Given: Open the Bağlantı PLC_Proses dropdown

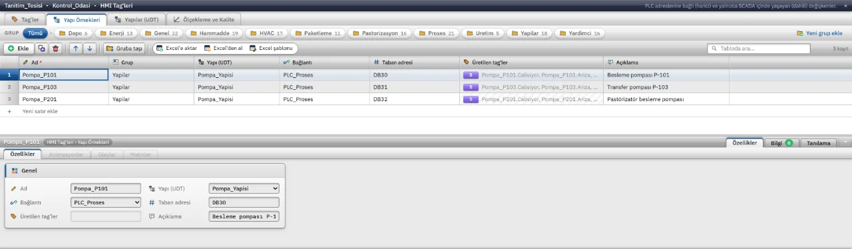Looking at the screenshot, I should [106, 202].
